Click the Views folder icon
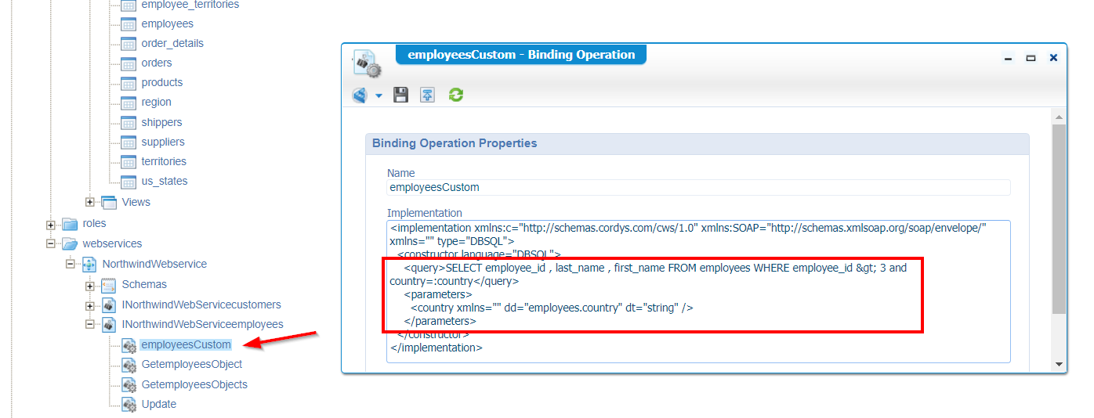The image size is (1094, 418). tap(109, 202)
